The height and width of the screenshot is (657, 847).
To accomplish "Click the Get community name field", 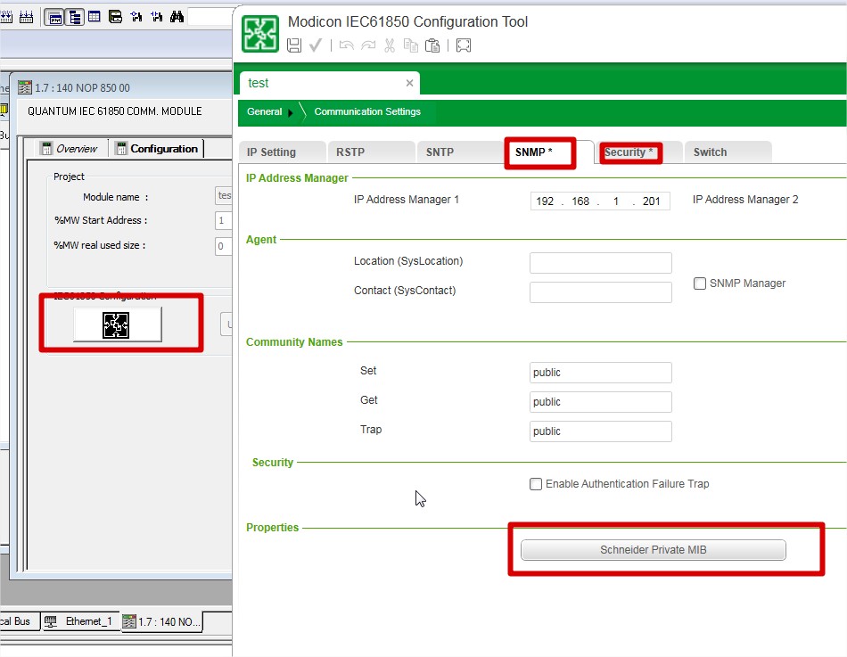I will click(601, 402).
